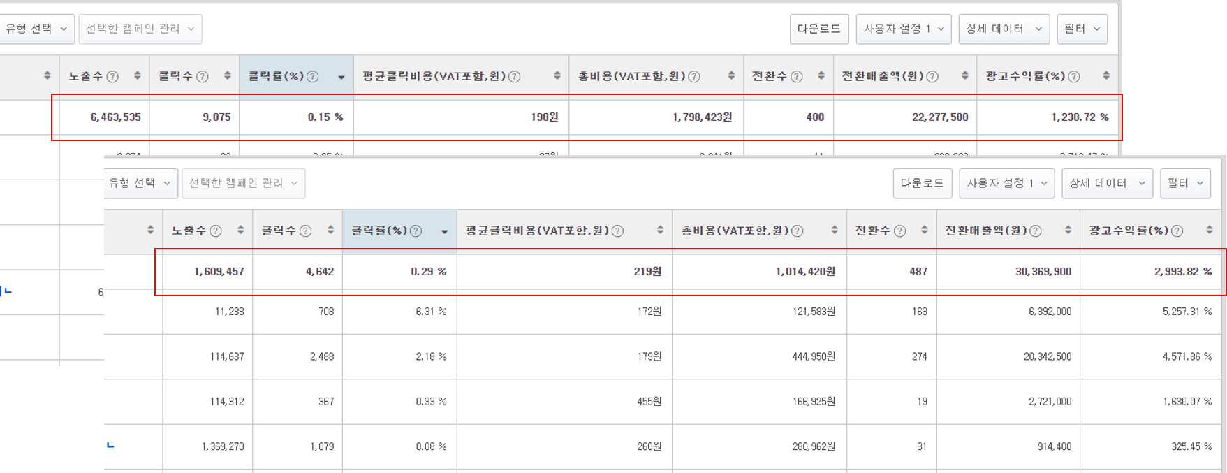This screenshot has height=473, width=1227.
Task: Open 필터 dropdown in upper panel
Action: point(1082,29)
